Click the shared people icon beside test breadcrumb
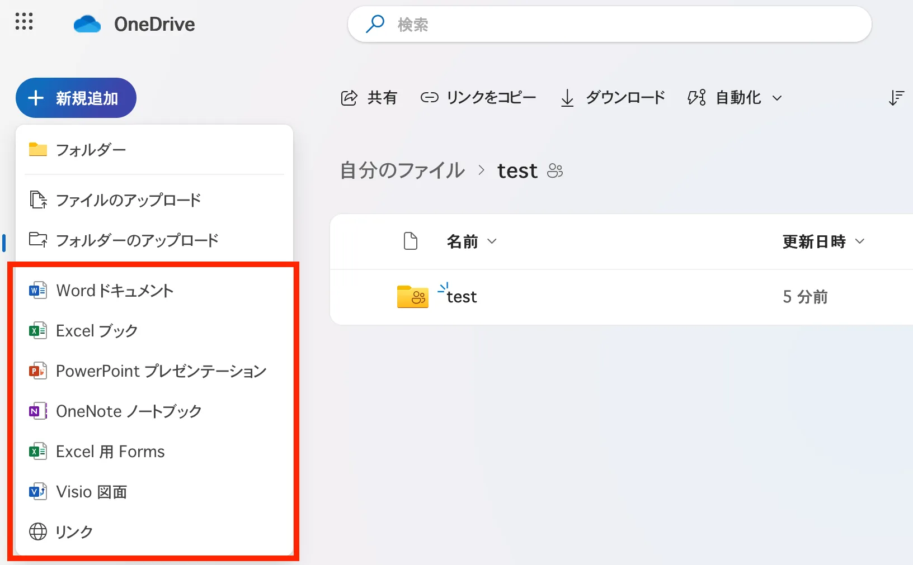The image size is (913, 565). [555, 171]
